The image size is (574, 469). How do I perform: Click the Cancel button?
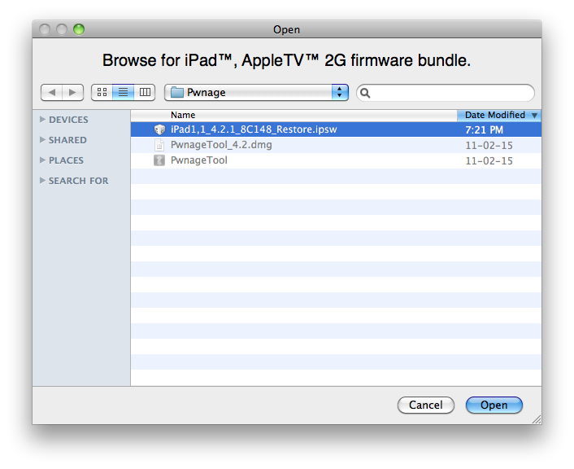coord(426,405)
